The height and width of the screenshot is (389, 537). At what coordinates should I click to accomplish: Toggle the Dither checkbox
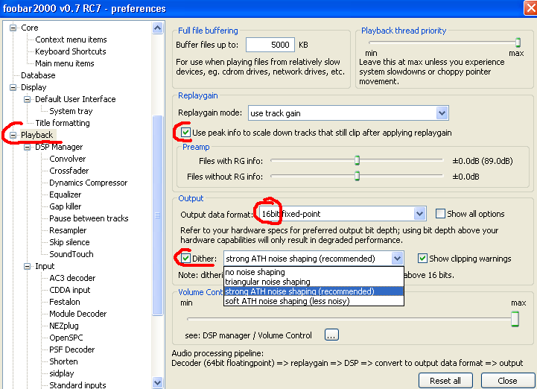click(x=185, y=258)
